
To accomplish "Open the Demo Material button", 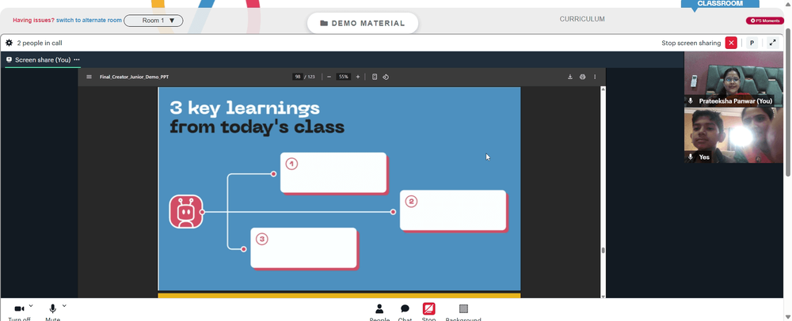I will pyautogui.click(x=363, y=23).
